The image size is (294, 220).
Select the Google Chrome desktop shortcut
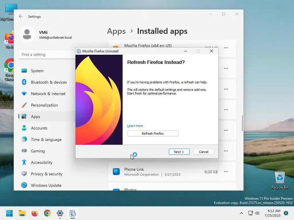pos(9,70)
